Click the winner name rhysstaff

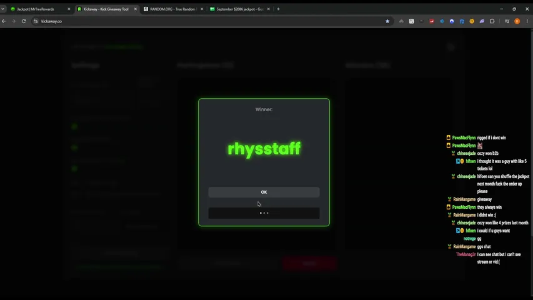264,149
